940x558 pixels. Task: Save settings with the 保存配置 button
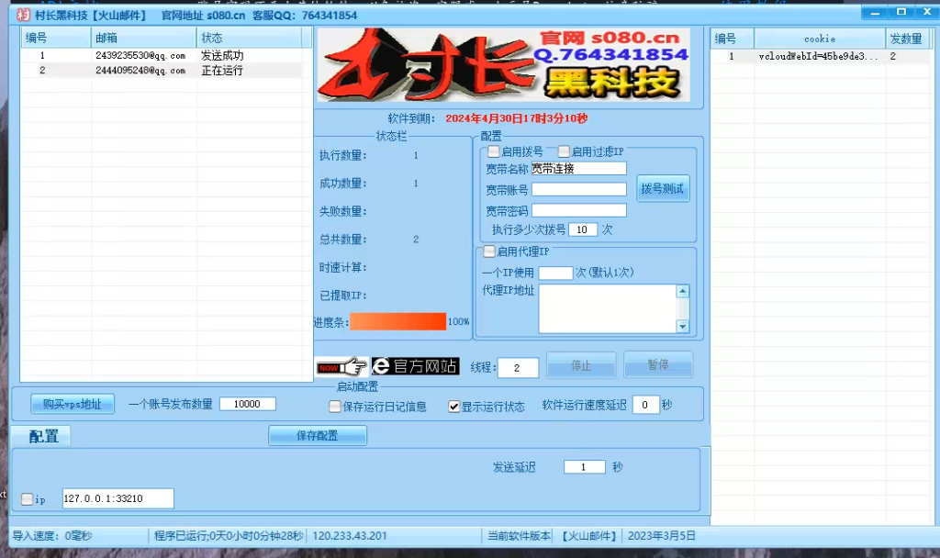coord(318,435)
